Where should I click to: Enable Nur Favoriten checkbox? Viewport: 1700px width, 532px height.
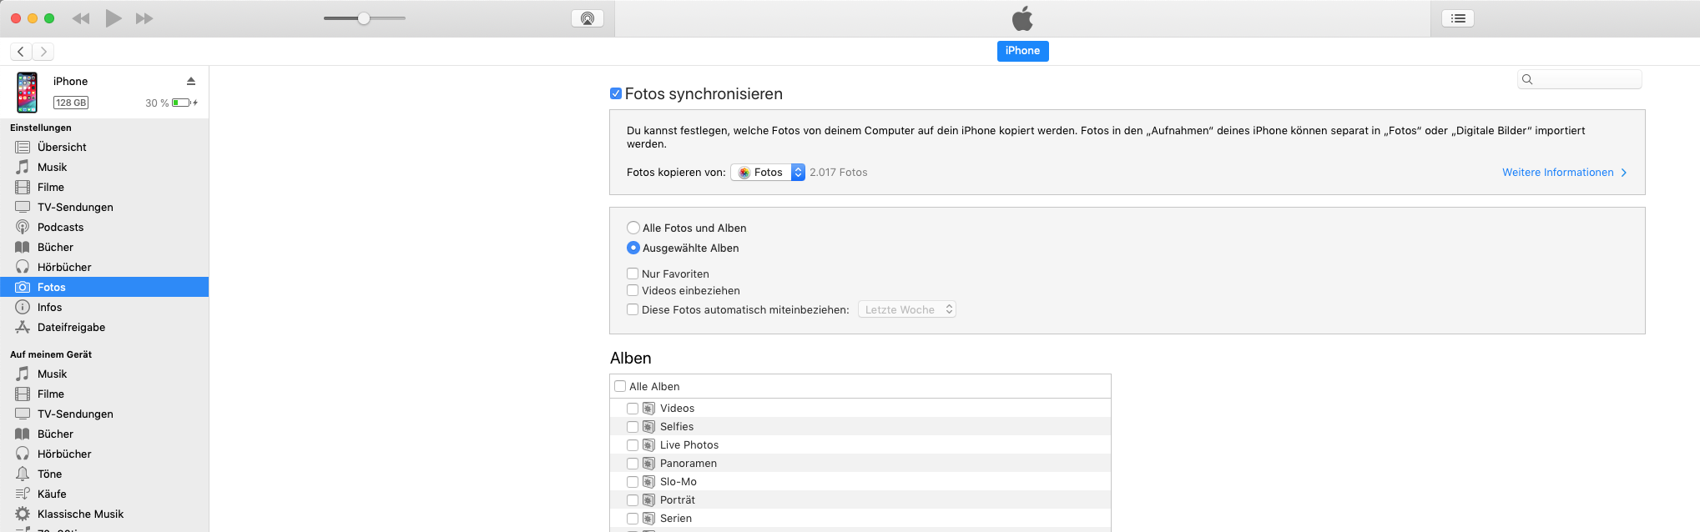tap(633, 274)
